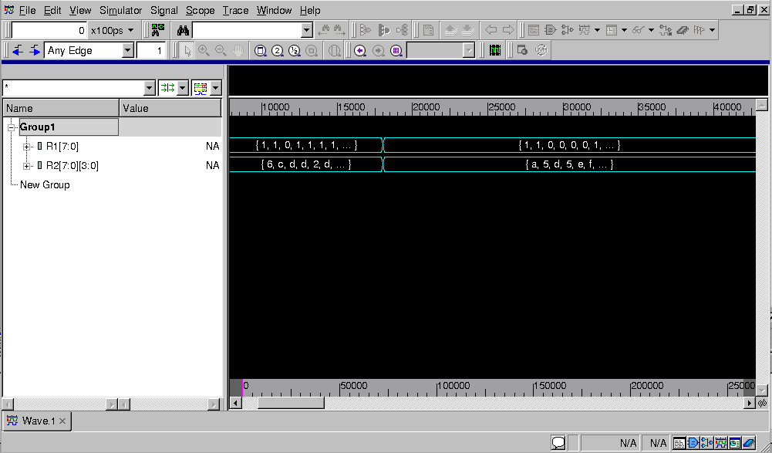Select the New Group entry
The width and height of the screenshot is (772, 453).
[45, 185]
